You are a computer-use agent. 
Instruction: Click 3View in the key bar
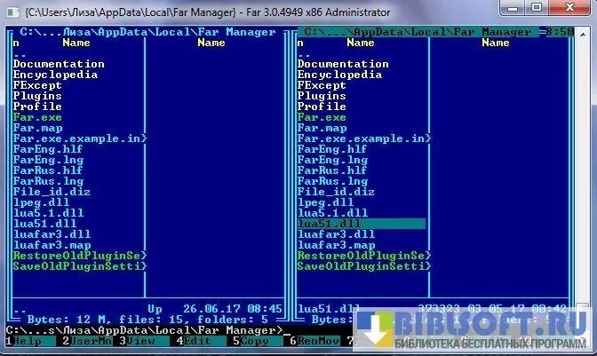tap(141, 340)
